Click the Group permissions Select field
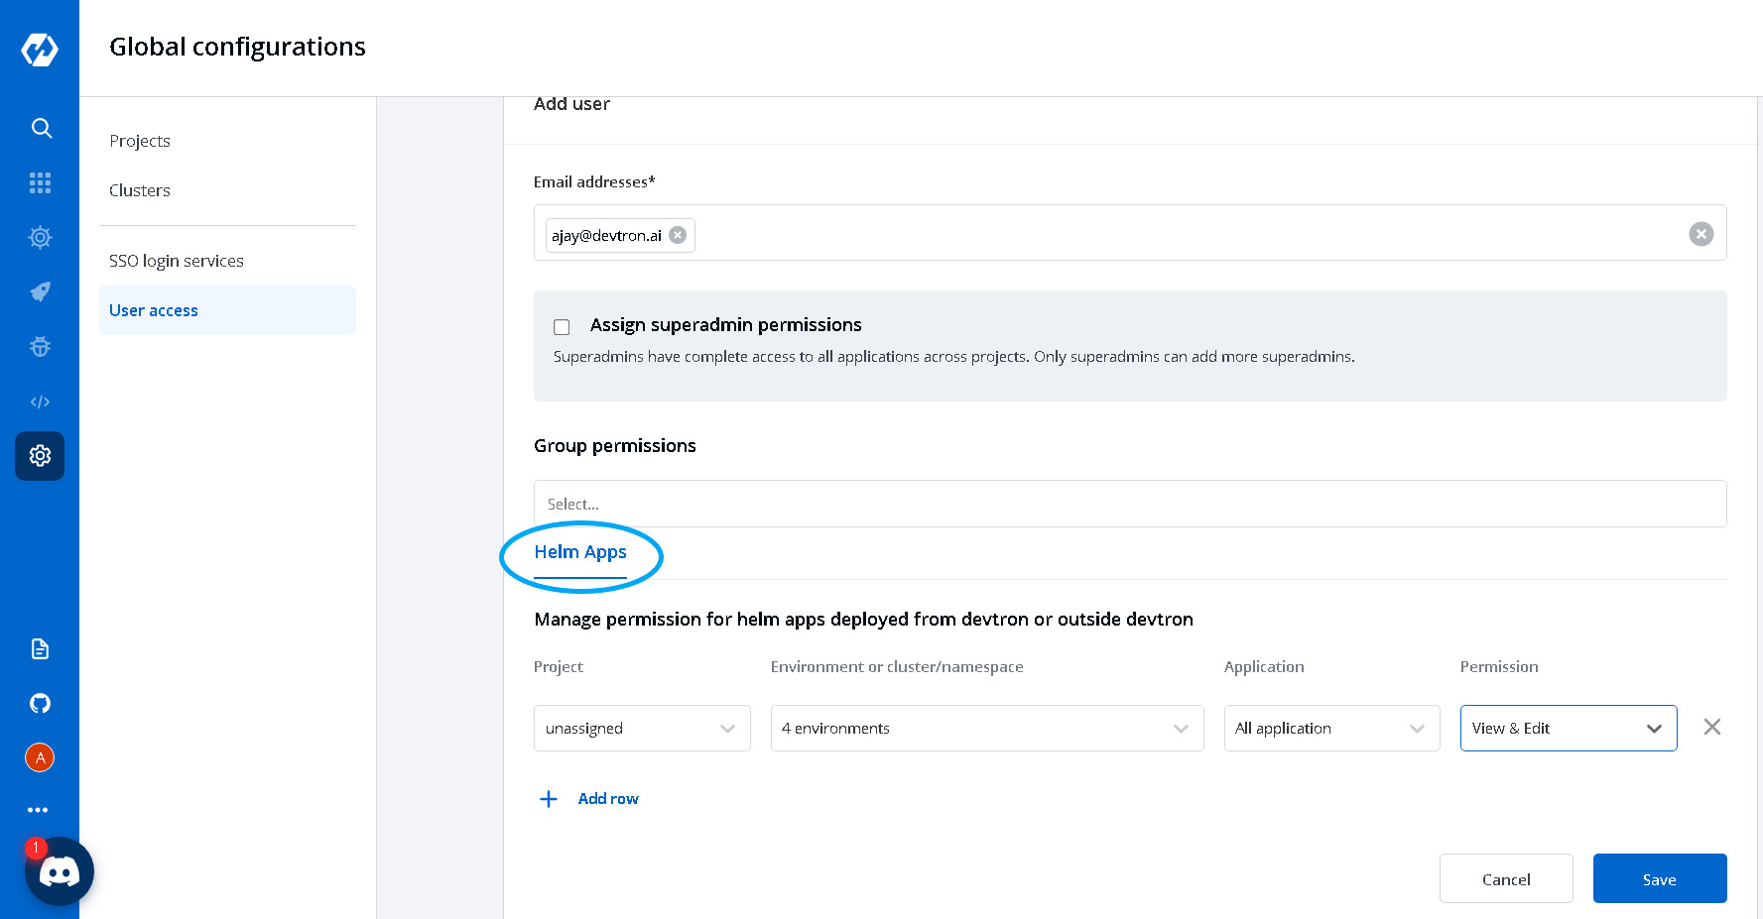The height and width of the screenshot is (919, 1763). tap(1129, 504)
